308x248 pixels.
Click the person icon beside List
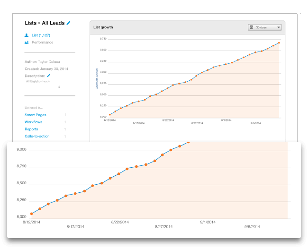[x=27, y=35]
